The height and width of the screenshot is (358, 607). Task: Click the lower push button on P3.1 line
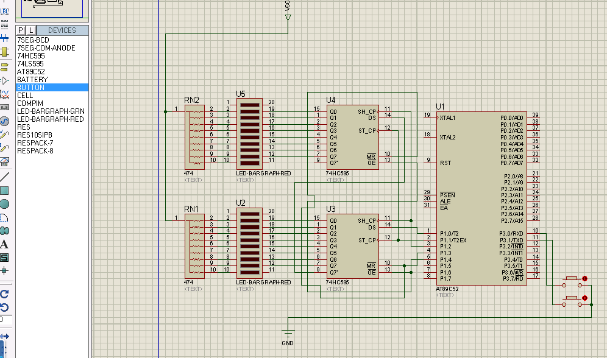[572, 301]
